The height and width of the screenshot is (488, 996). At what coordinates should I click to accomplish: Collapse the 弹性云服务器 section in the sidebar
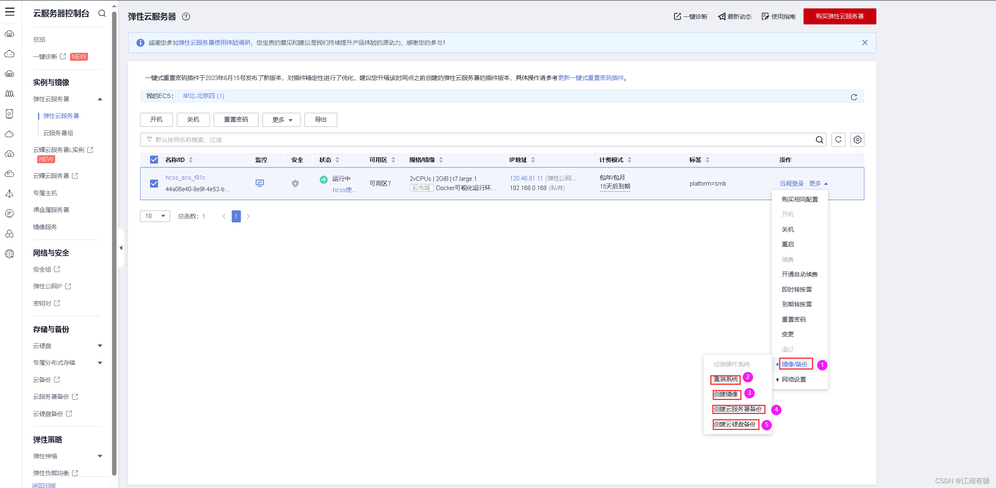click(x=100, y=99)
